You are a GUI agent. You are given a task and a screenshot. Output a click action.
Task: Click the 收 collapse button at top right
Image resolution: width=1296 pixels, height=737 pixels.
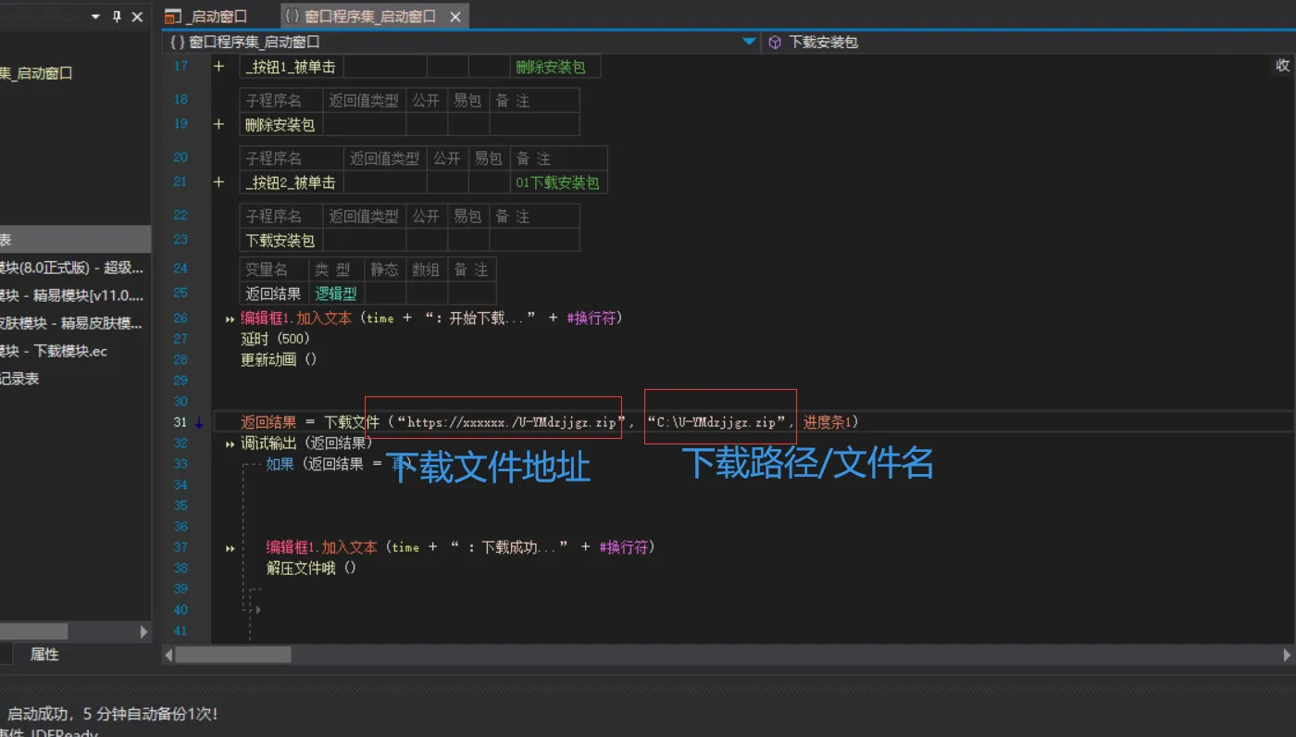coord(1282,65)
